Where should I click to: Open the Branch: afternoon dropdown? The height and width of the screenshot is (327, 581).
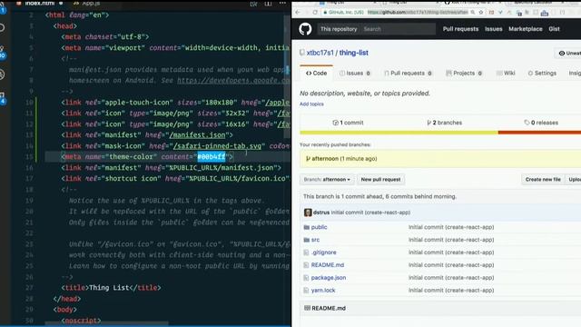point(327,180)
